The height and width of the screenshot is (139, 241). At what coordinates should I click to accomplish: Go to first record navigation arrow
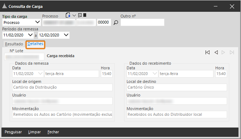[207, 53]
